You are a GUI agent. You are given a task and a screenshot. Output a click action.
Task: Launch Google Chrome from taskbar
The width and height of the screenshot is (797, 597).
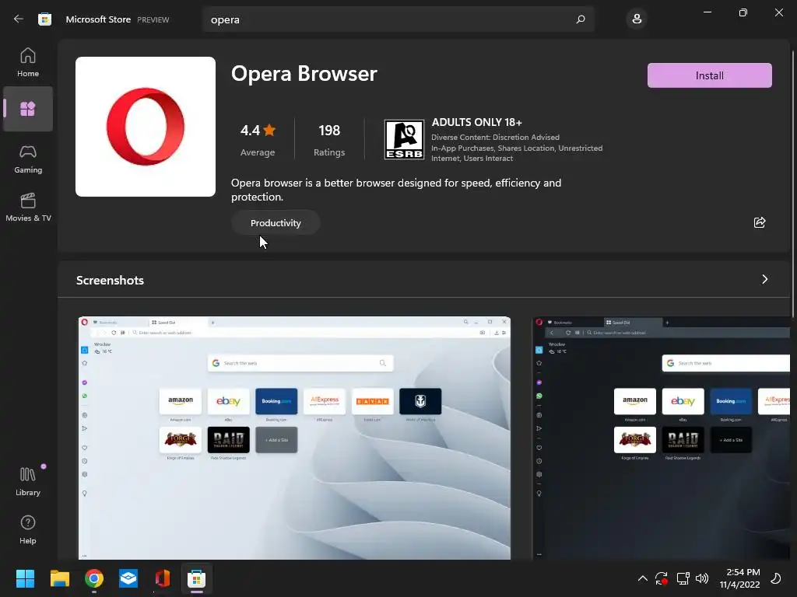click(94, 578)
